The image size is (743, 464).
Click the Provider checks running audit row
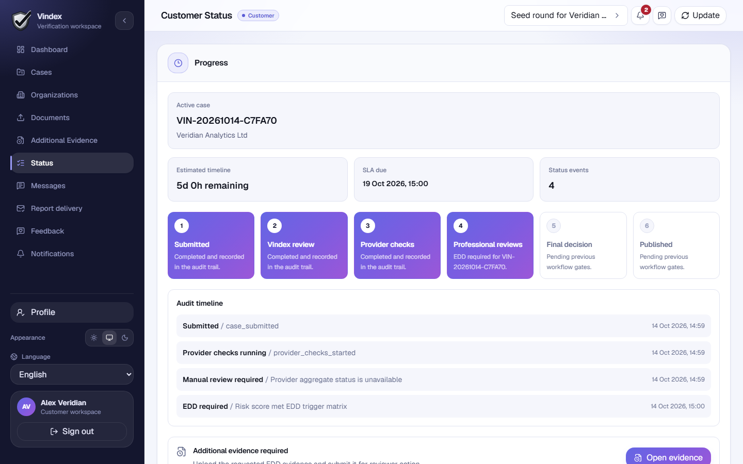point(444,353)
